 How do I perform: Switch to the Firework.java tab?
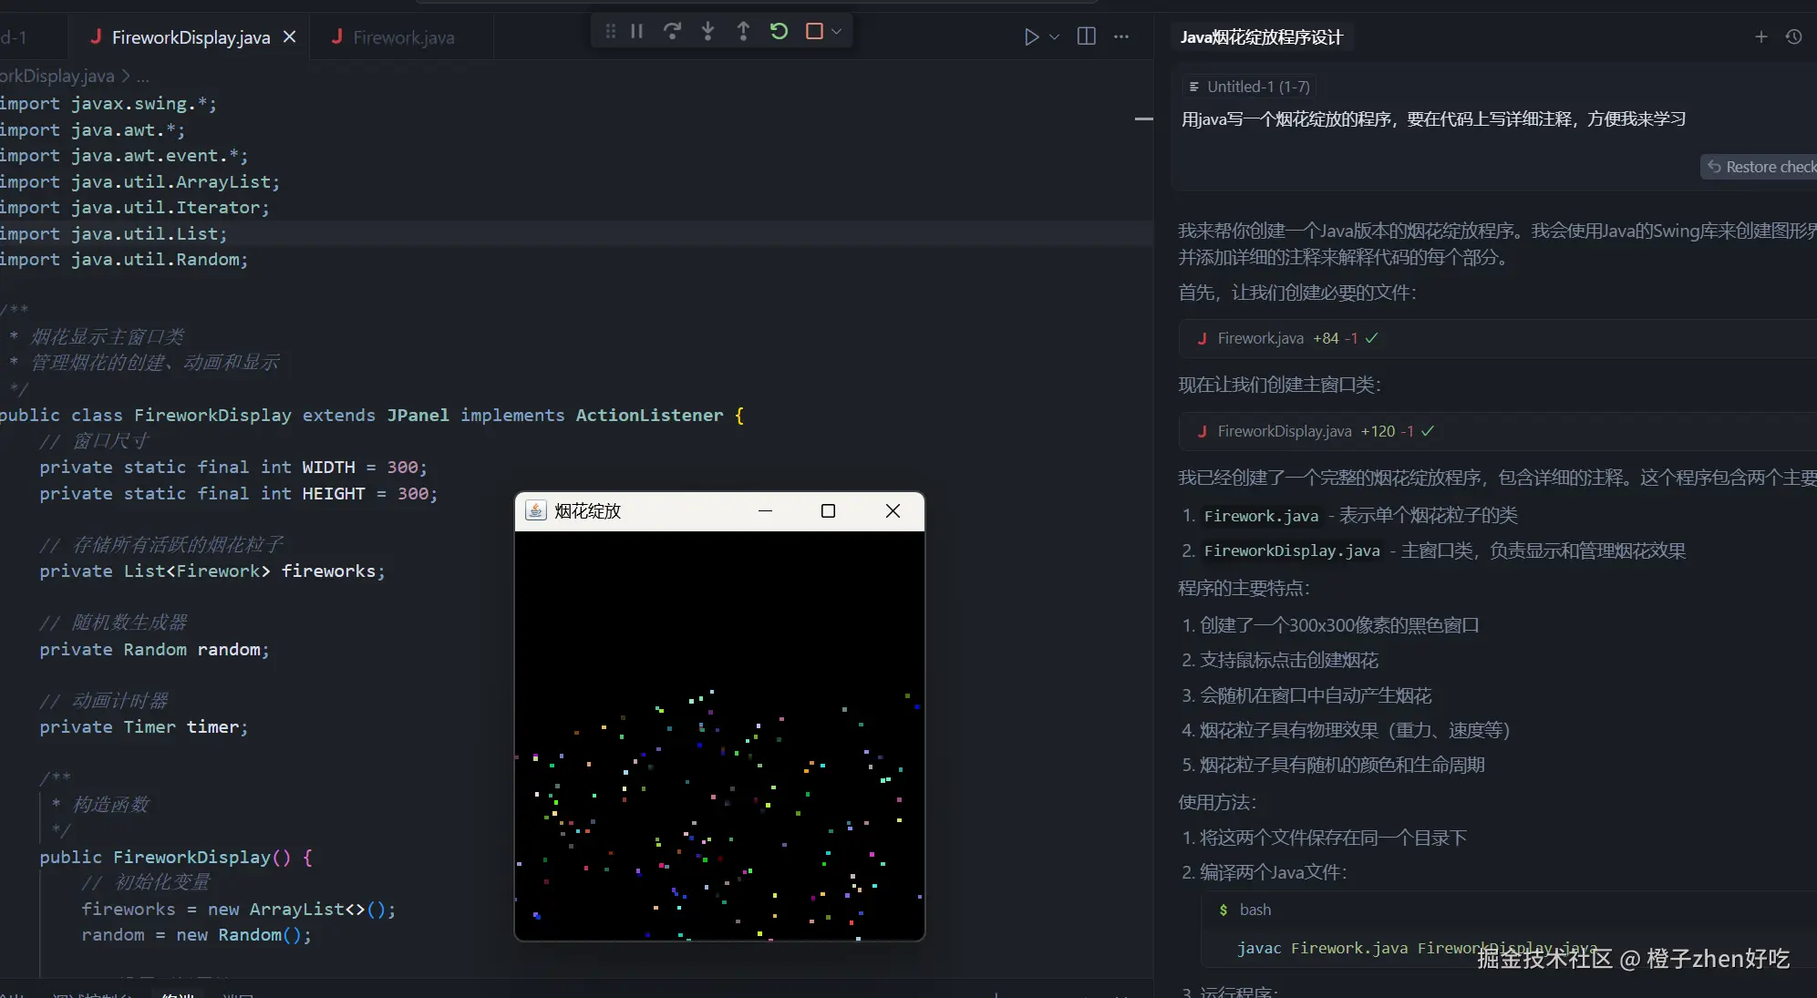pos(403,37)
